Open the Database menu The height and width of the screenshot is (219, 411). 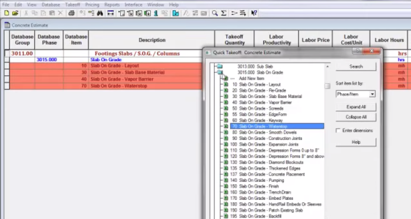(x=51, y=5)
